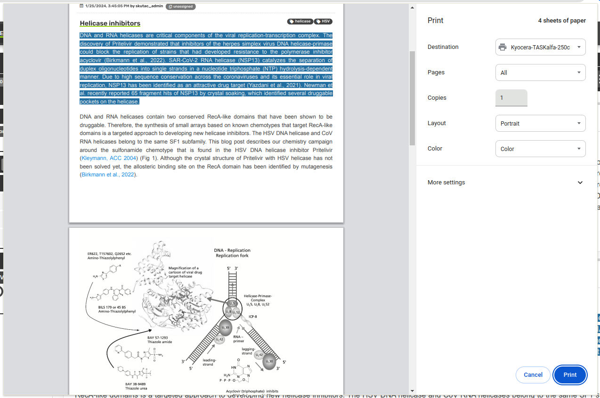This screenshot has width=600, height=398.
Task: Click the calendar icon beside the post date
Action: coord(81,6)
